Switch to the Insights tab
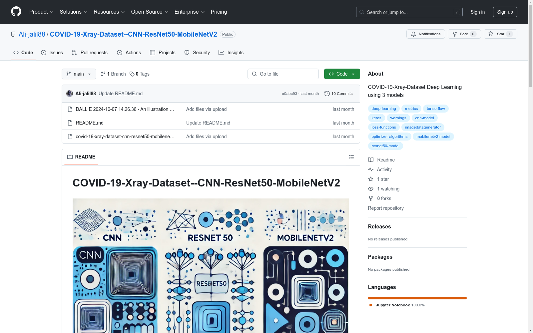This screenshot has width=533, height=333. click(231, 53)
